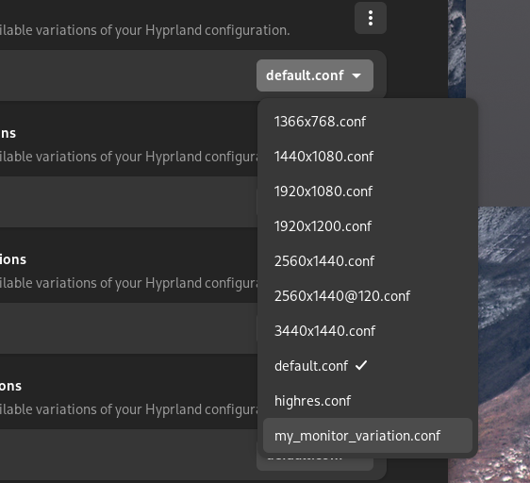Image resolution: width=530 pixels, height=483 pixels.
Task: Click the gray window area beside the wallpaper
Action: 498,102
